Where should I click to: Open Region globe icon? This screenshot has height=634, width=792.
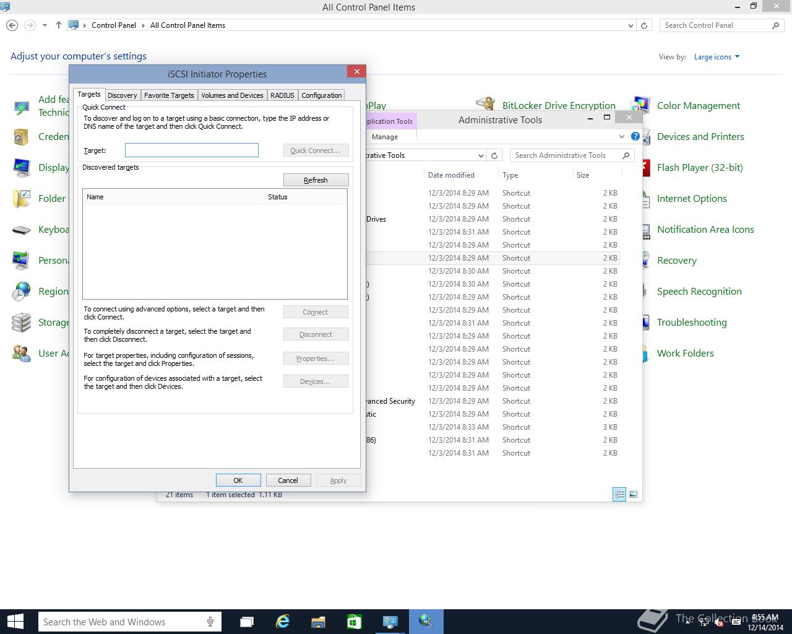pyautogui.click(x=21, y=292)
